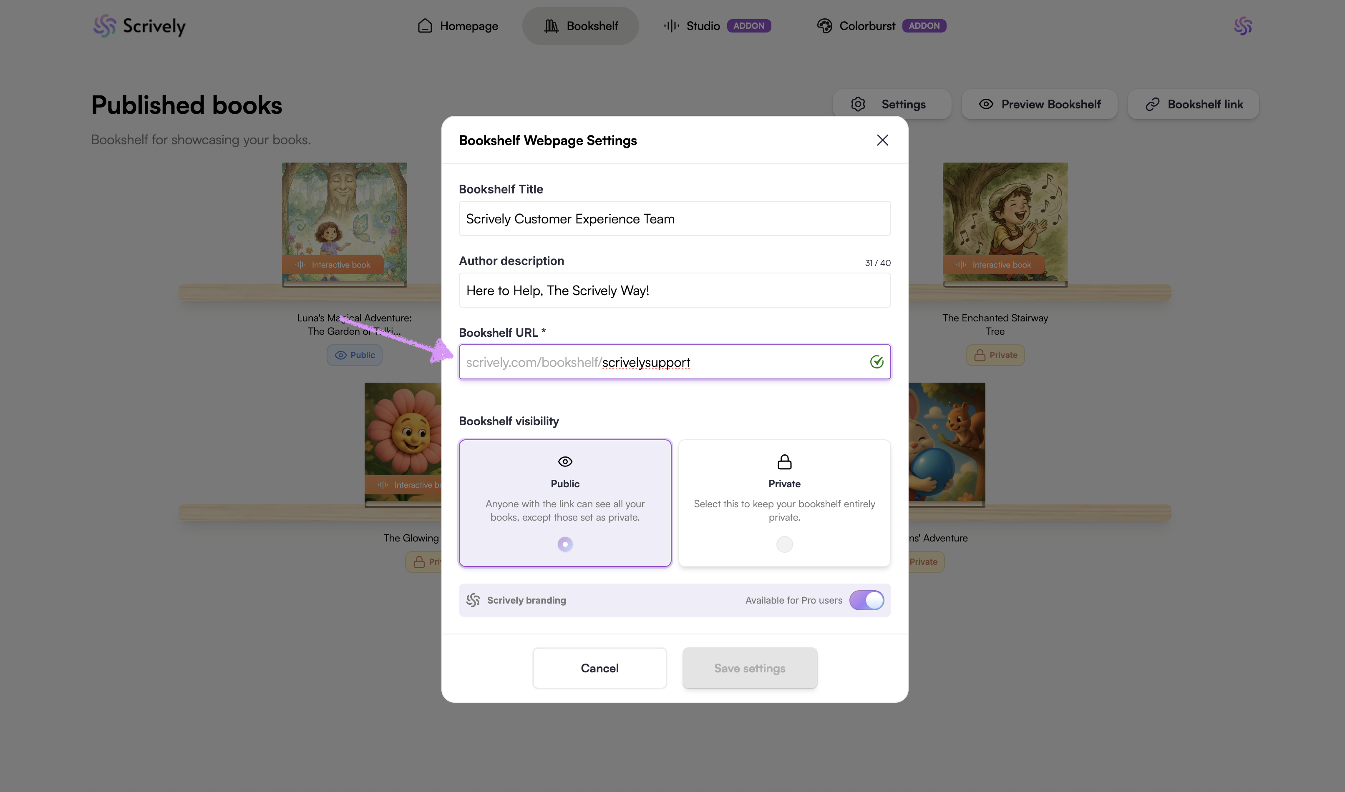This screenshot has height=792, width=1345.
Task: Click the Author description input field
Action: [674, 290]
